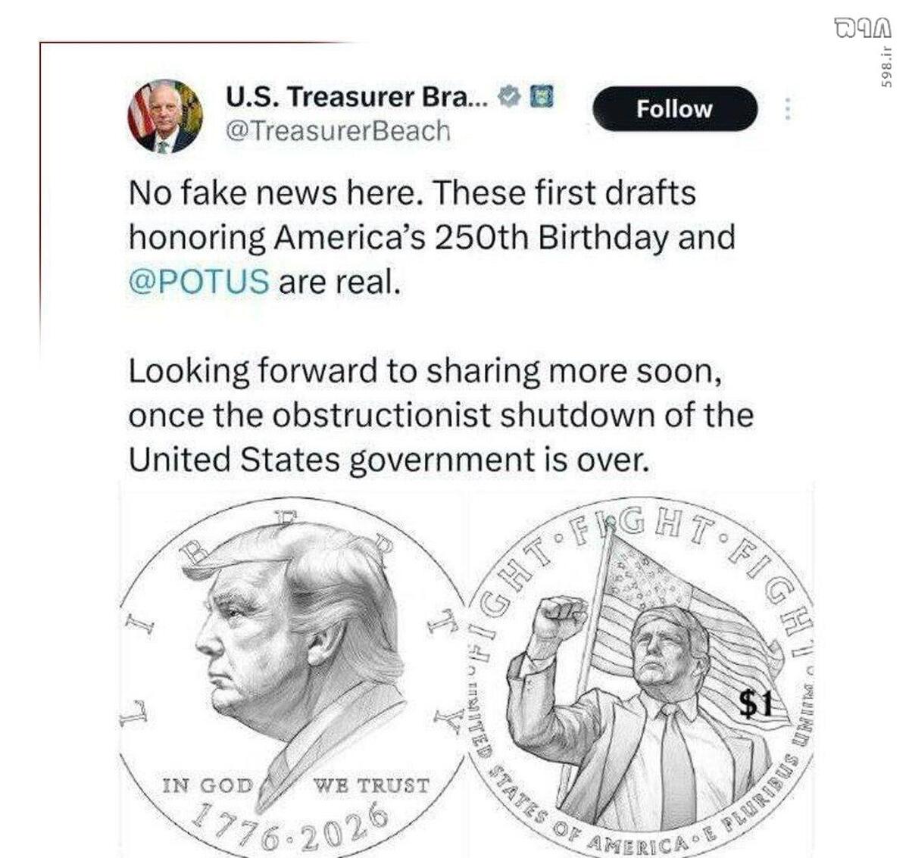Click the display name U.S. Treasurer Bra...

[358, 97]
